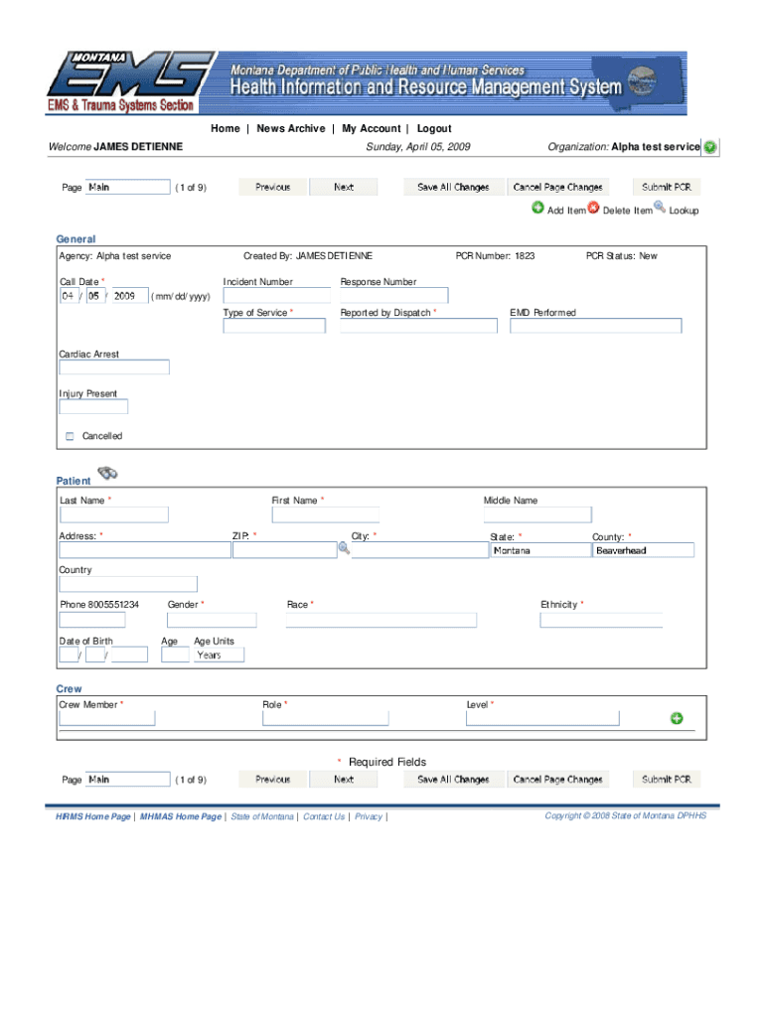Screen dimensions: 765x1017
Task: Open the top Page Main dropdown
Action: point(127,187)
